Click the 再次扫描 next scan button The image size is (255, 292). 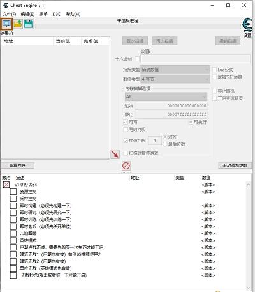click(164, 41)
